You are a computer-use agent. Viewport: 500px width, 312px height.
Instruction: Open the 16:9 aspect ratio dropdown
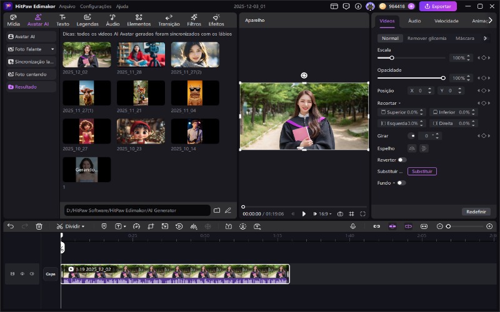pyautogui.click(x=326, y=213)
